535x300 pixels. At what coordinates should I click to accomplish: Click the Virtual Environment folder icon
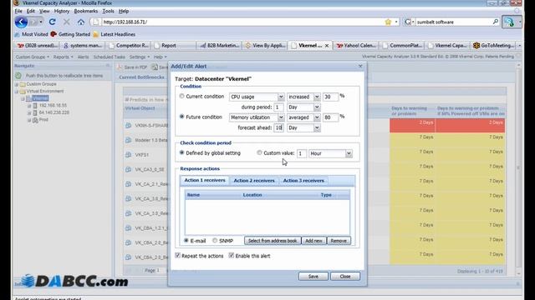[x=23, y=91]
